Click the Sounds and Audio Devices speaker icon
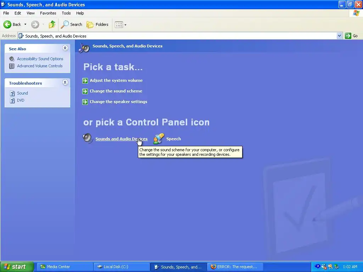363x272 pixels. (88, 138)
